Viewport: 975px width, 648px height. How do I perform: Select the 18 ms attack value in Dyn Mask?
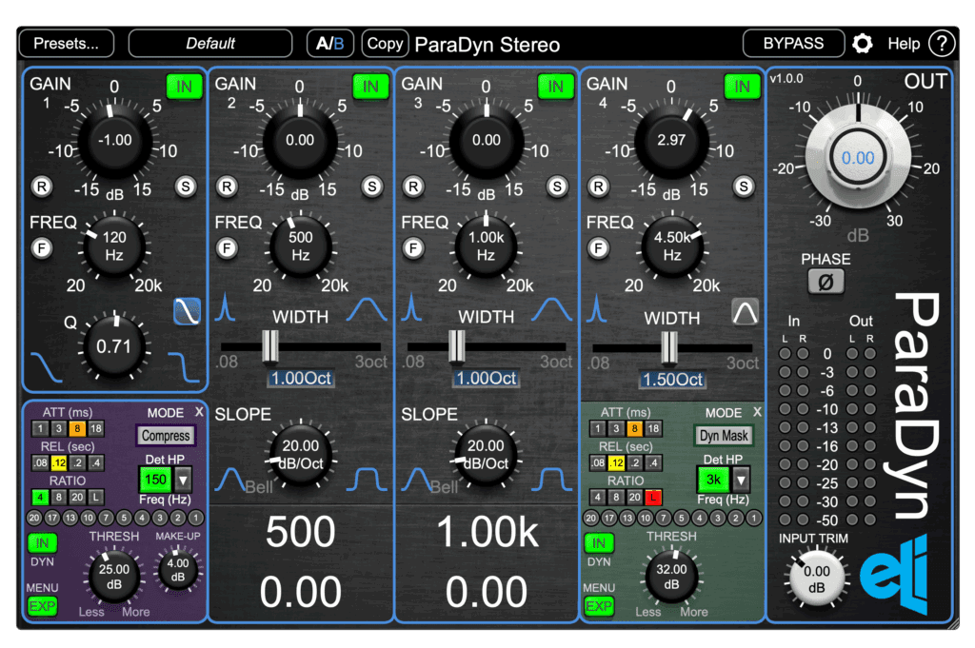[x=655, y=429]
